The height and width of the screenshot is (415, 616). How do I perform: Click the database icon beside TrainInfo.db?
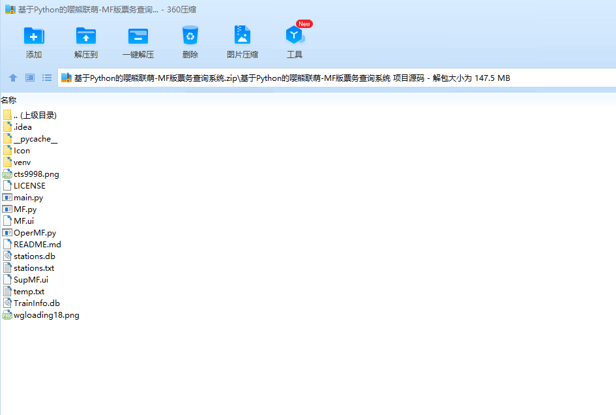pos(7,303)
